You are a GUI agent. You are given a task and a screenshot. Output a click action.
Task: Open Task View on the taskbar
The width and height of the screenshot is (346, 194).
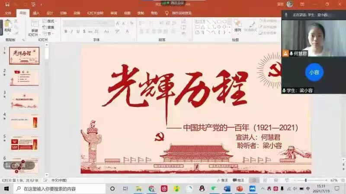(x=125, y=189)
